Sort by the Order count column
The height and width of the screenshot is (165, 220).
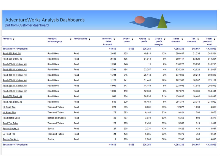132,39
